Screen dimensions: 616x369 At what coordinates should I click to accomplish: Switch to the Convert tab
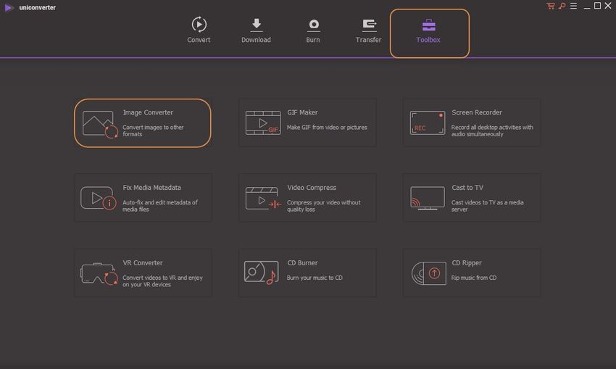click(x=199, y=30)
